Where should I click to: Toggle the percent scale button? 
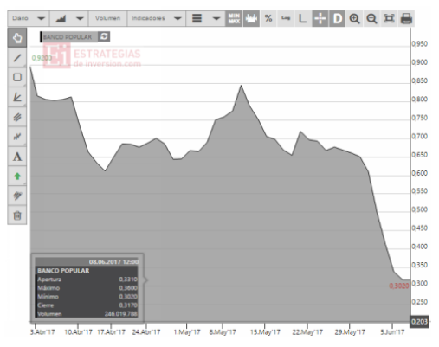[268, 19]
